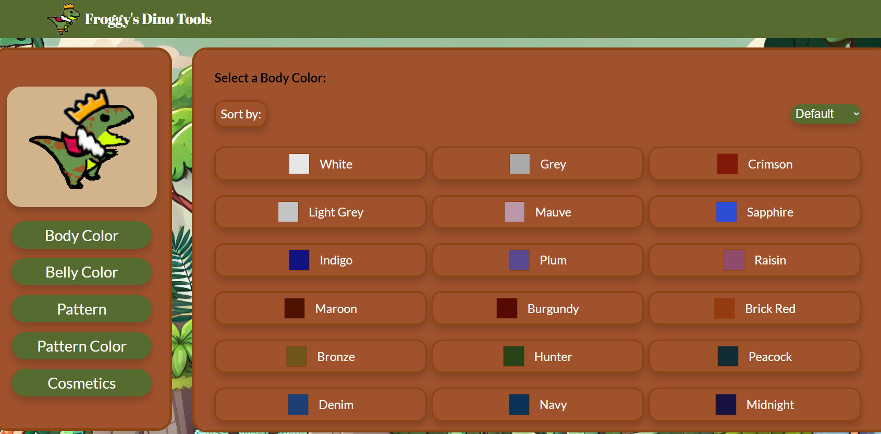This screenshot has height=434, width=881.
Task: Click the Froggy's Dino Tools title
Action: (x=148, y=19)
